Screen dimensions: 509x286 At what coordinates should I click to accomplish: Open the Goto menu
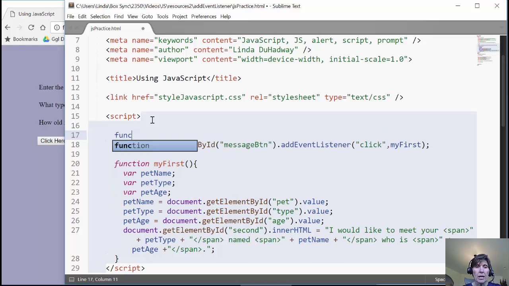click(x=147, y=16)
